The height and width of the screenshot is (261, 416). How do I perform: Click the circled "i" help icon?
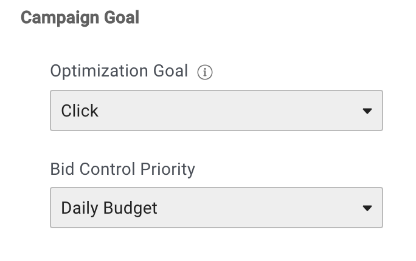click(x=205, y=73)
